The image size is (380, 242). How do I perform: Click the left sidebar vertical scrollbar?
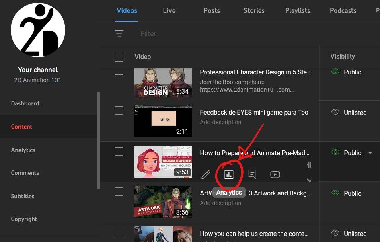click(98, 140)
